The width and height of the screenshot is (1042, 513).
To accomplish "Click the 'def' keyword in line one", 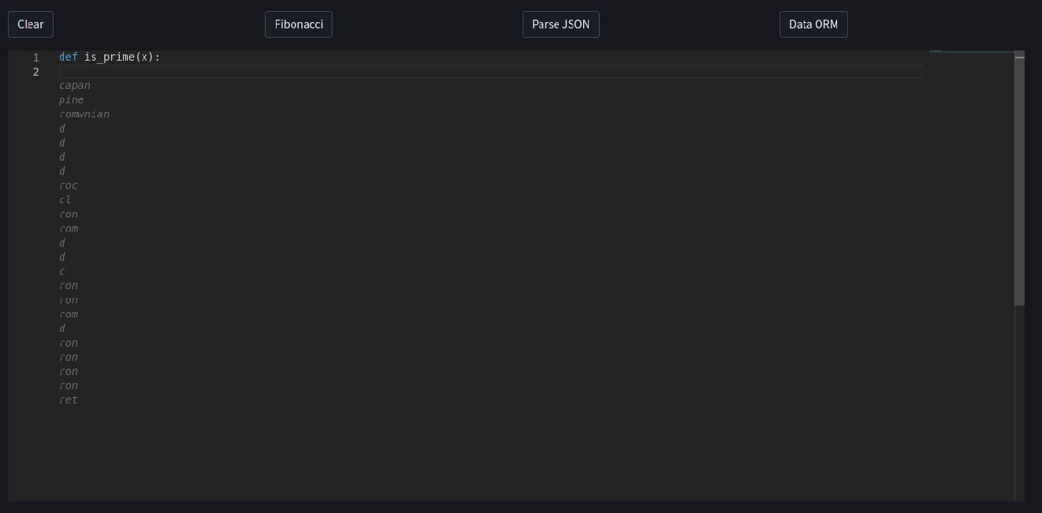I will click(66, 57).
